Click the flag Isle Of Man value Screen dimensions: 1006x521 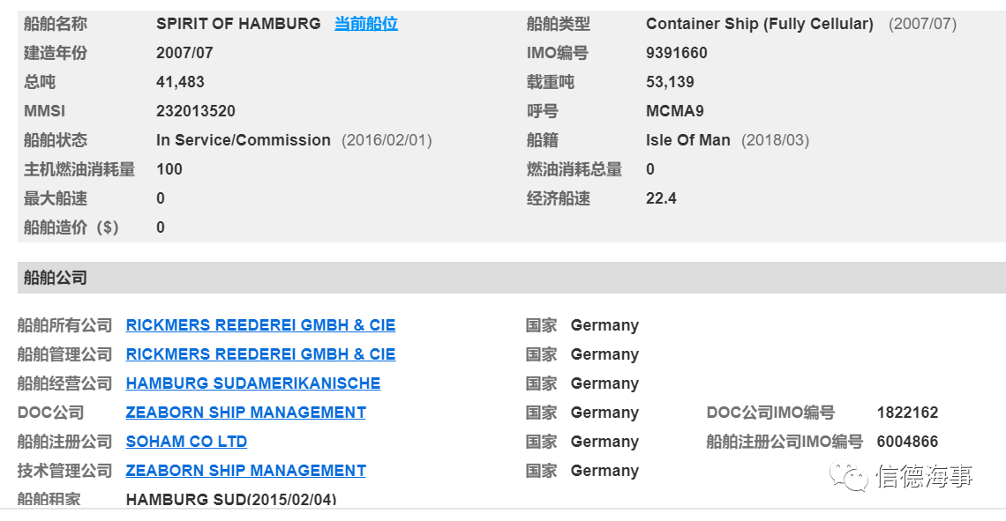(x=687, y=139)
